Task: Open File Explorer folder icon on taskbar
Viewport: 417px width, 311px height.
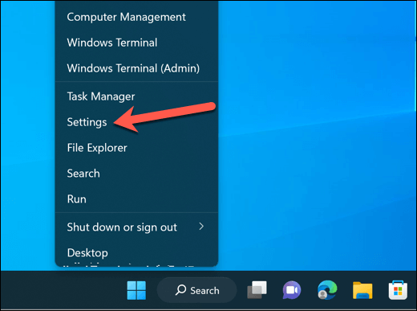Action: pos(362,290)
